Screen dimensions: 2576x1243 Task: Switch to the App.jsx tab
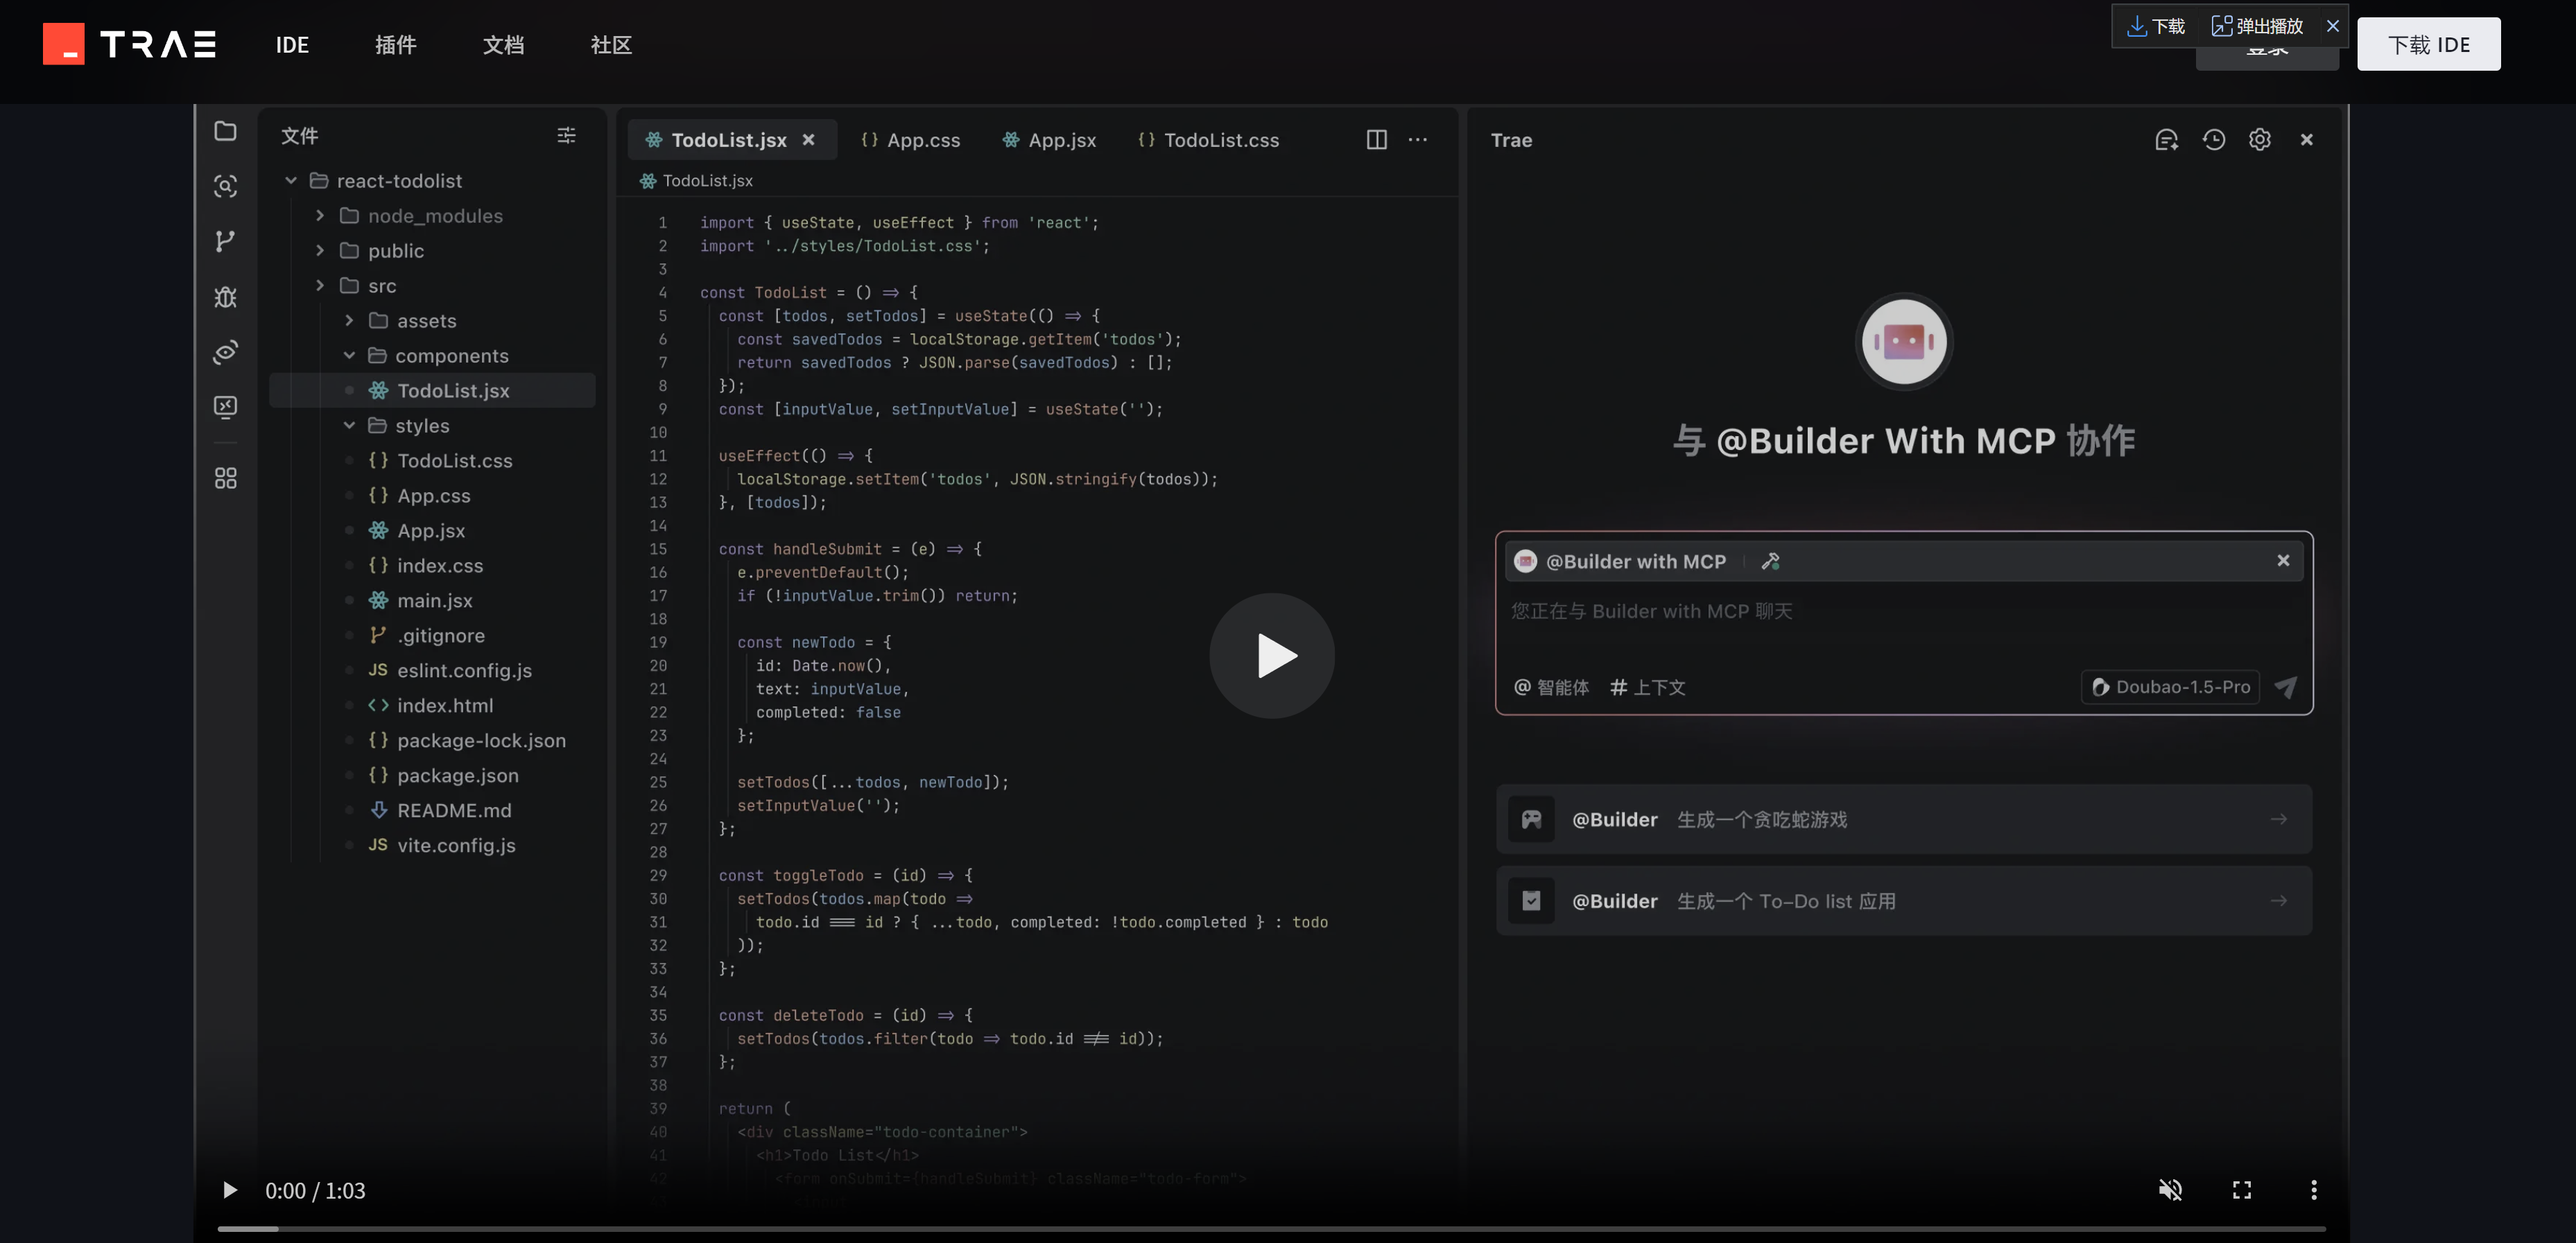(1049, 140)
